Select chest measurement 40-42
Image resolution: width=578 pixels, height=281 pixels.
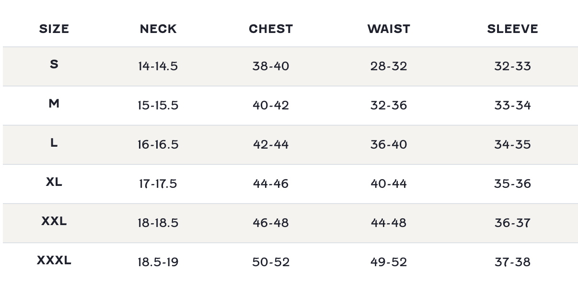tap(271, 105)
